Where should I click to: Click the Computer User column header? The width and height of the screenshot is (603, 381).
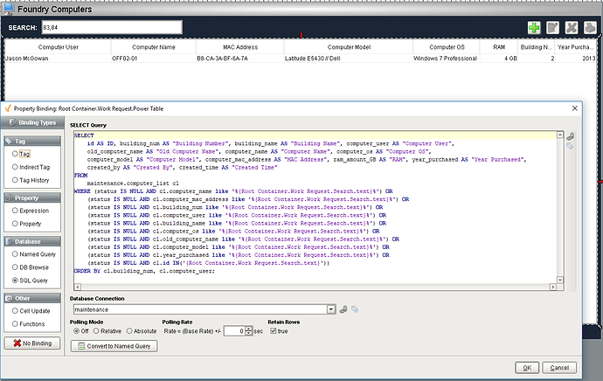tap(58, 47)
